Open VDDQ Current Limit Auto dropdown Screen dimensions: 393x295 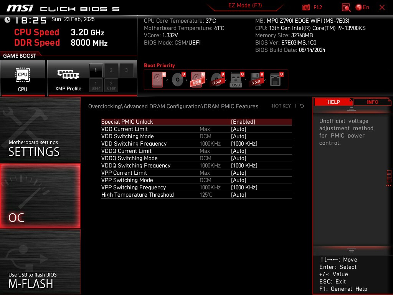[x=239, y=151]
